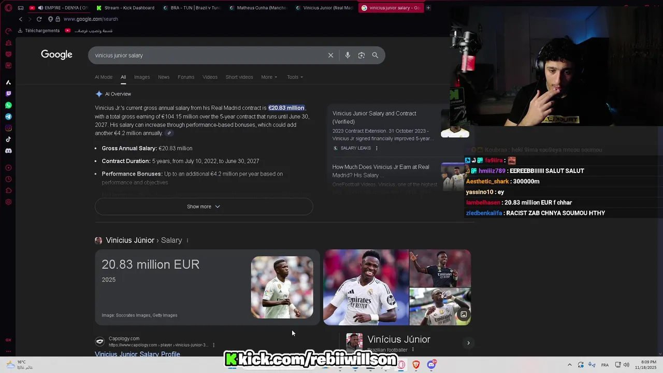Open the Tools dropdown
The height and width of the screenshot is (373, 663).
295,77
